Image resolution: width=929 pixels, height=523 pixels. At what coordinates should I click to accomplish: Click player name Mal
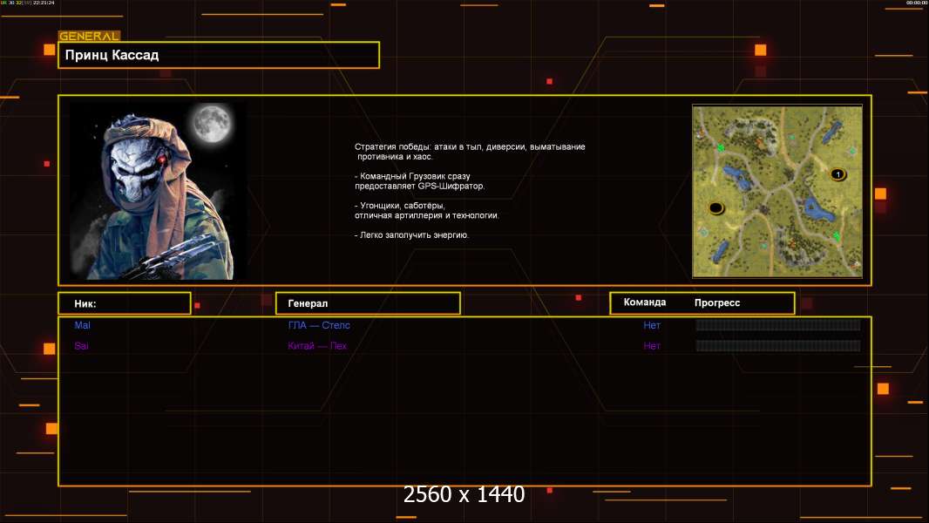point(82,325)
